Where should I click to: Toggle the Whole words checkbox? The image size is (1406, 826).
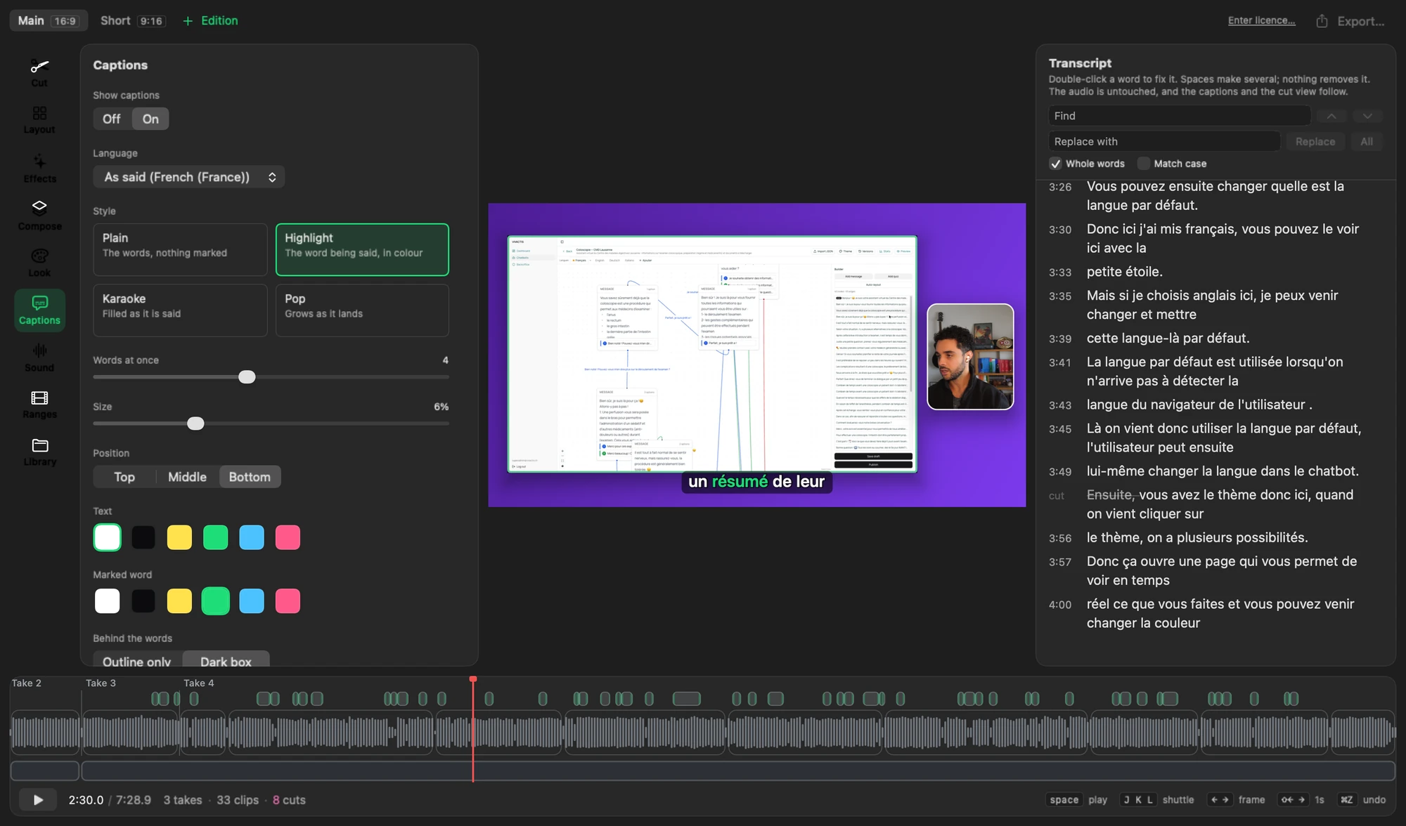click(x=1055, y=164)
